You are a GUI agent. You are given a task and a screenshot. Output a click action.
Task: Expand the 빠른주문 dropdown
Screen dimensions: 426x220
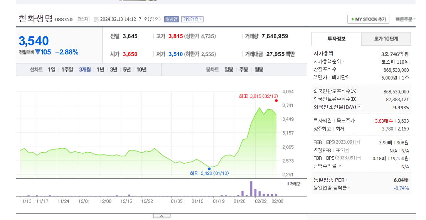pyautogui.click(x=405, y=19)
